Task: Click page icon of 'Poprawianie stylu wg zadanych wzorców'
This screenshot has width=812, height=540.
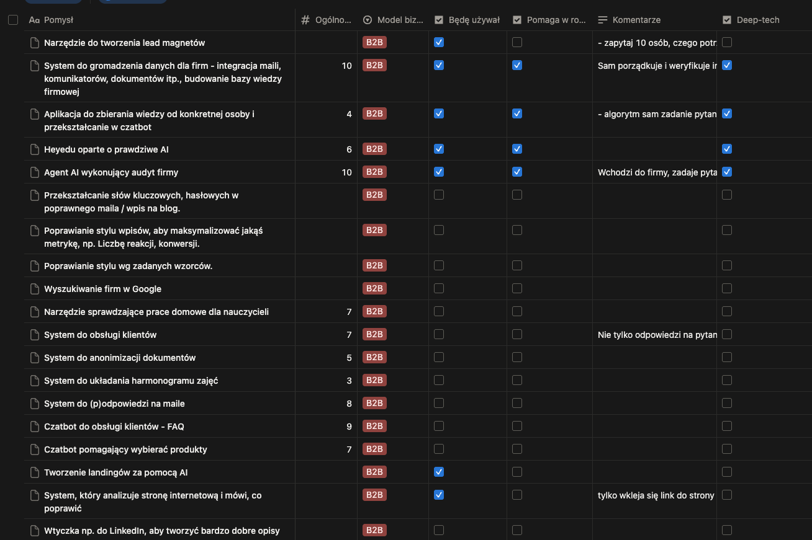Action: 35,266
